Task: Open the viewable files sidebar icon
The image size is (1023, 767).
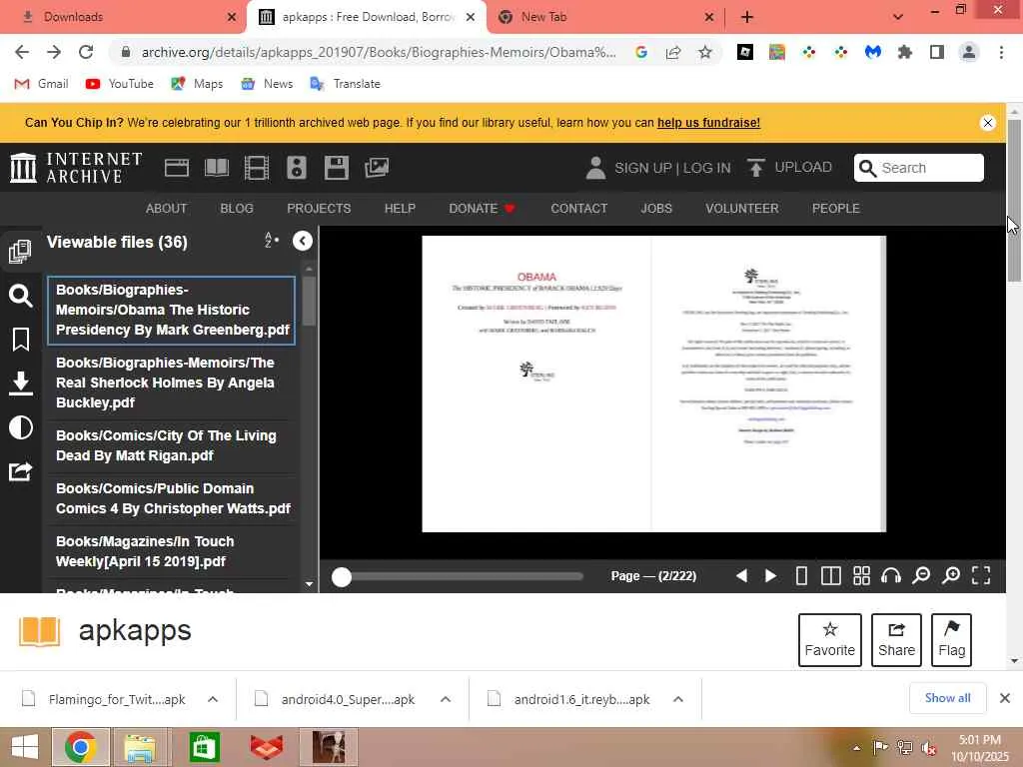Action: [20, 251]
